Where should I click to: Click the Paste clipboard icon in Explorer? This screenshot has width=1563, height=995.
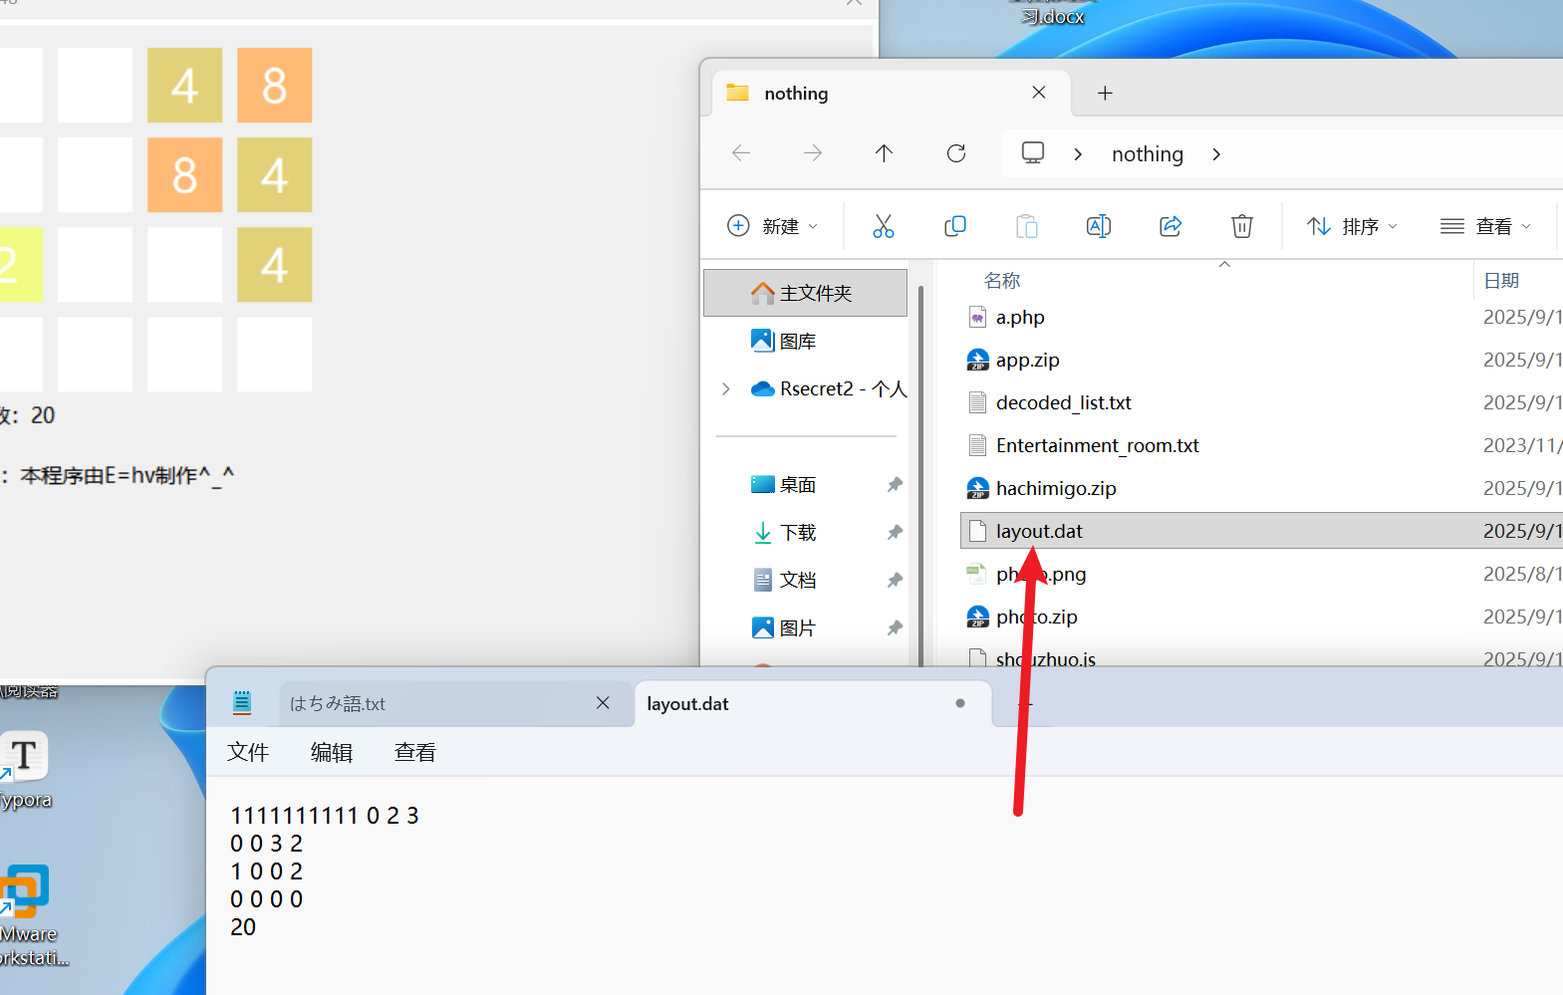(1026, 226)
